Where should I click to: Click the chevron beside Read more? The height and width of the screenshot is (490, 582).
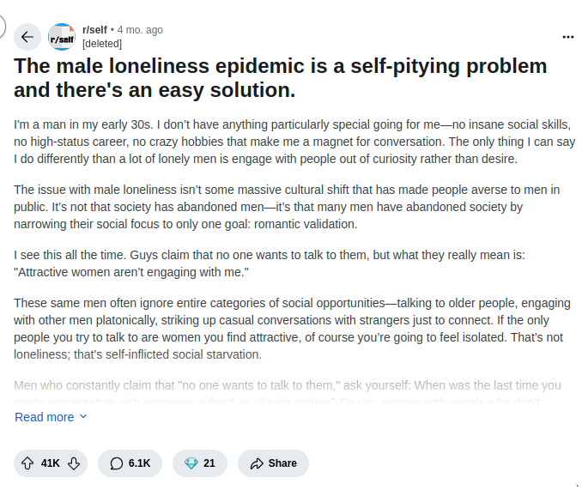tap(83, 417)
